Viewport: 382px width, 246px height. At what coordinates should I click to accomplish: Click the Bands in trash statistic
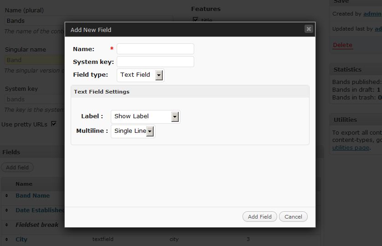(356, 98)
